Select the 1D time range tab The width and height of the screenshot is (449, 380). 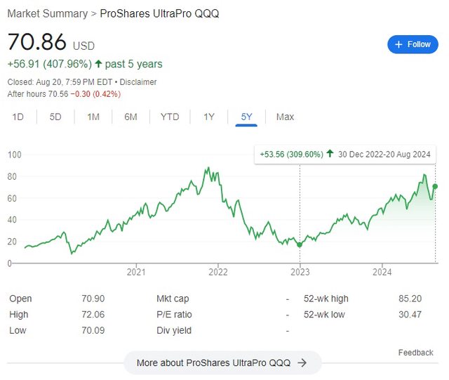(x=18, y=117)
